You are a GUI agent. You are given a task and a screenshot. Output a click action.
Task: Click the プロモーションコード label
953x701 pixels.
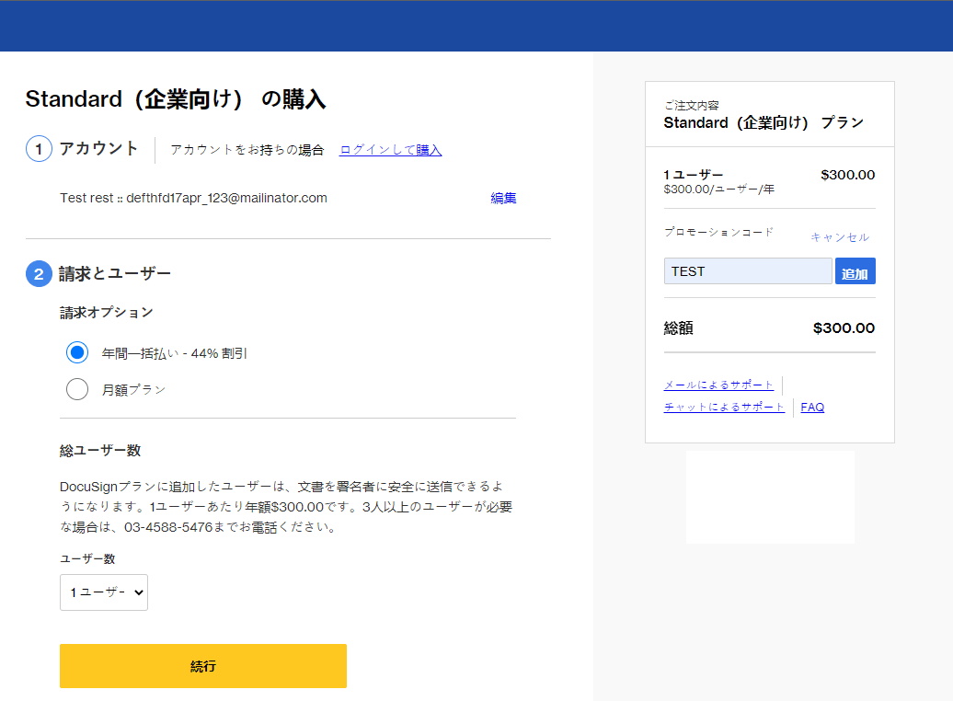click(x=718, y=232)
